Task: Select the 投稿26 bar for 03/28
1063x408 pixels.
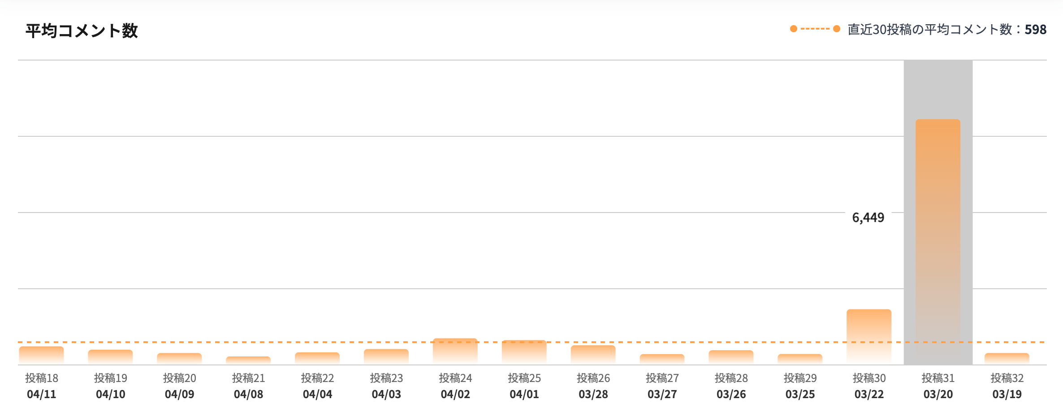Action: click(593, 354)
